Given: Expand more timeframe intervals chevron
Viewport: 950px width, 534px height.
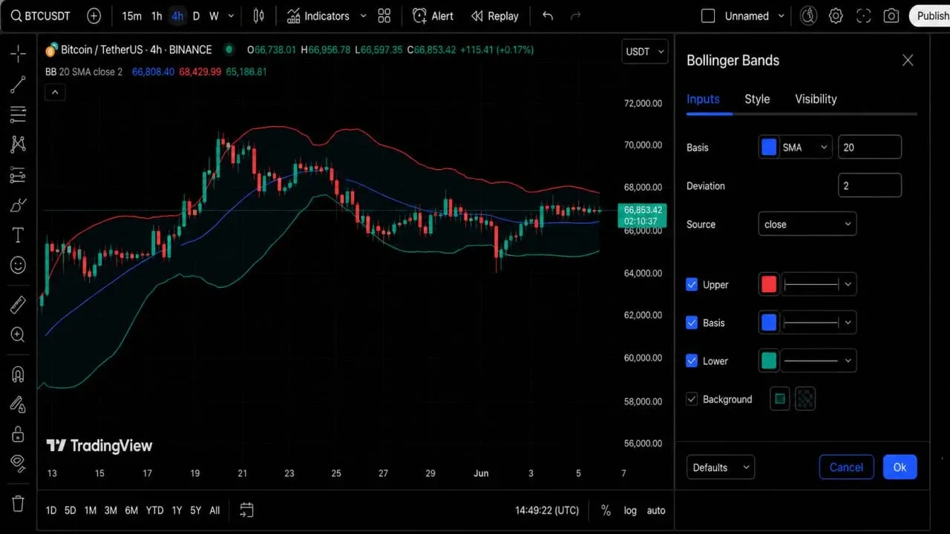Looking at the screenshot, I should point(232,16).
